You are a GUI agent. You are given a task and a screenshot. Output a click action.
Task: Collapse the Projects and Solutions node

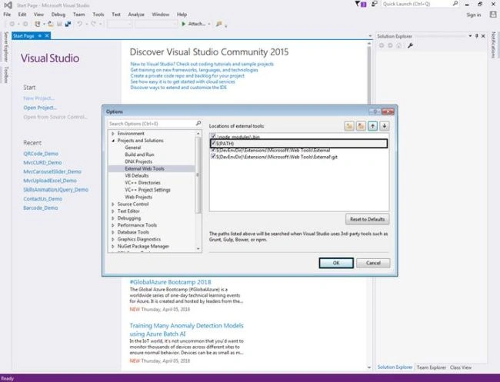(113, 141)
